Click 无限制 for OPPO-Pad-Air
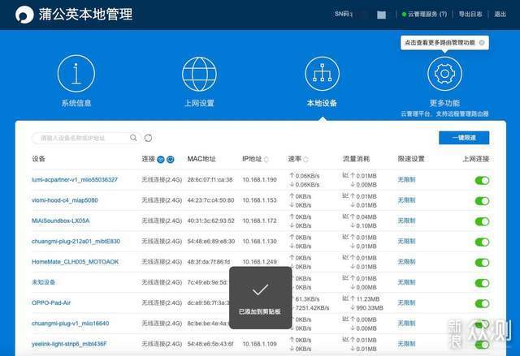This screenshot has width=520, height=356. click(x=406, y=302)
